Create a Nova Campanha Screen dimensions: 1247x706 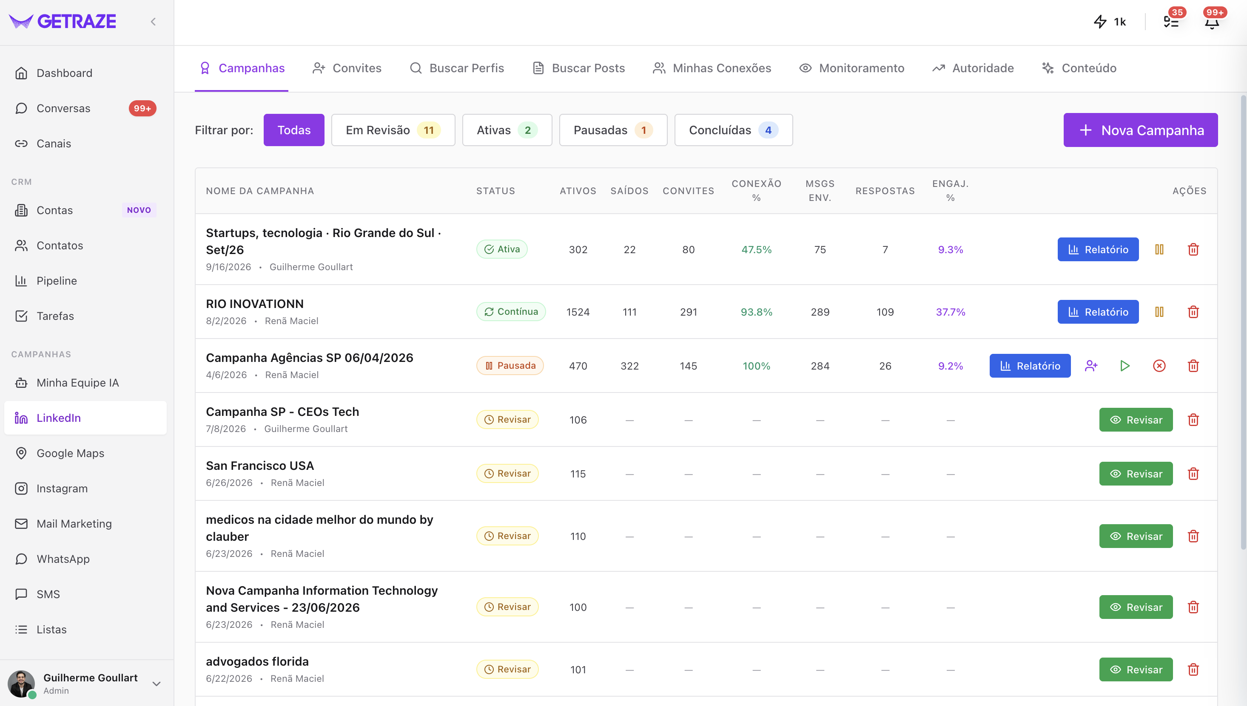click(x=1140, y=130)
